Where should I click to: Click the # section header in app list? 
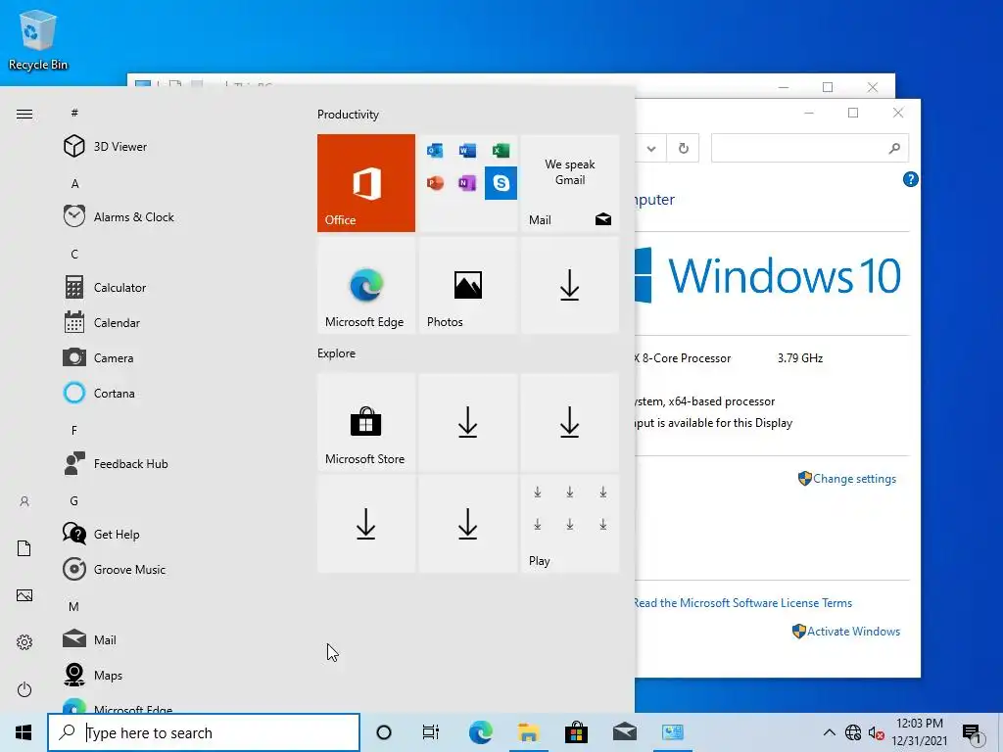tap(74, 114)
